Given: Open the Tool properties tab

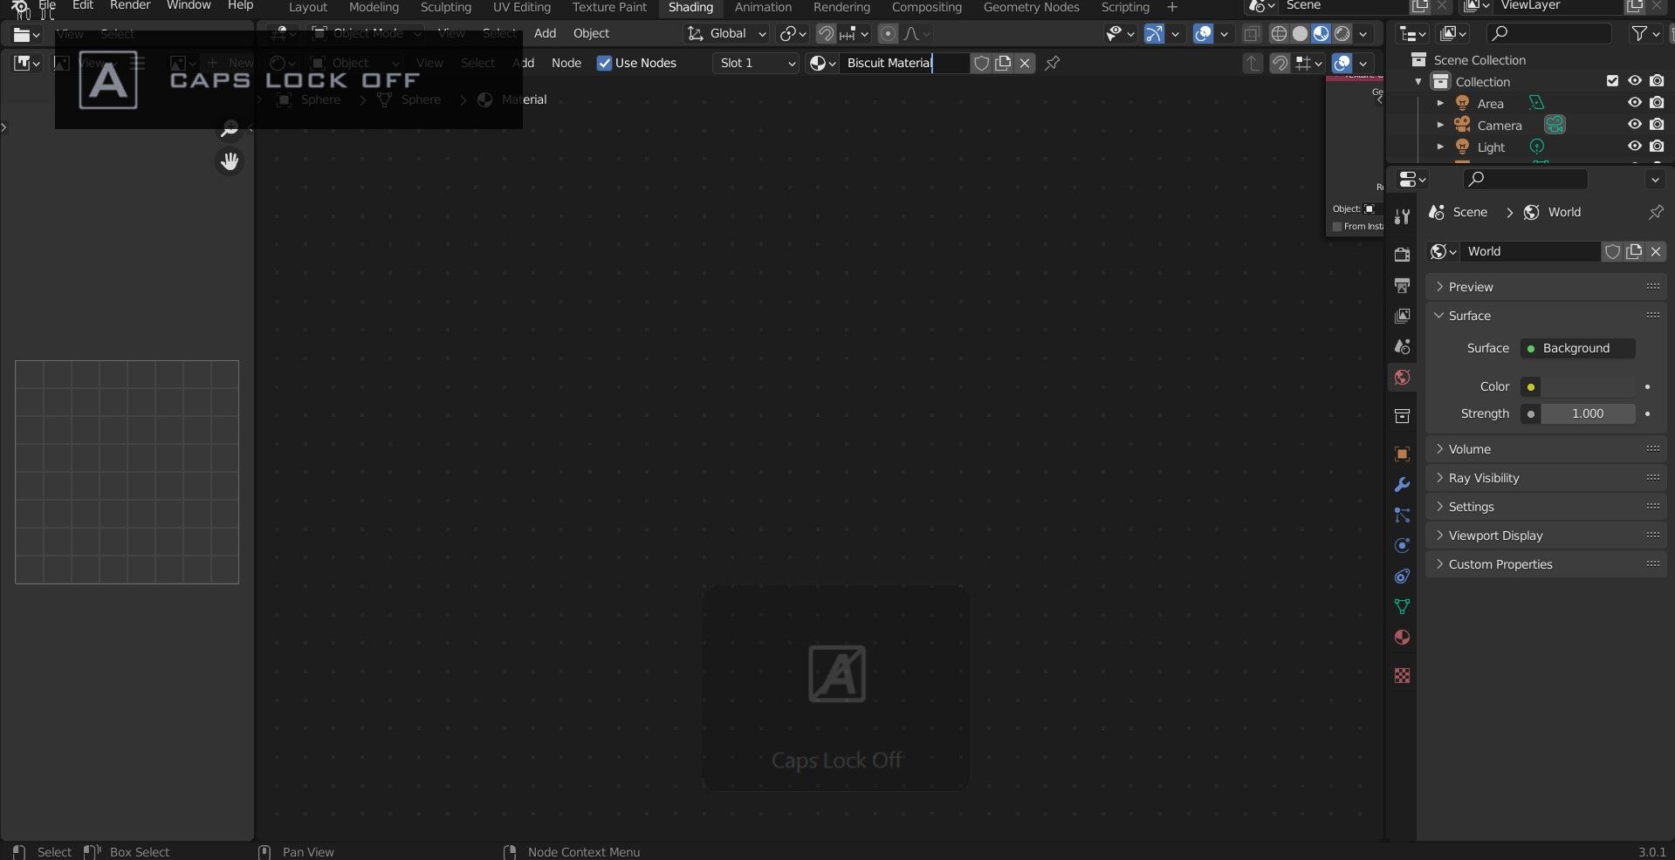Looking at the screenshot, I should pos(1402,216).
